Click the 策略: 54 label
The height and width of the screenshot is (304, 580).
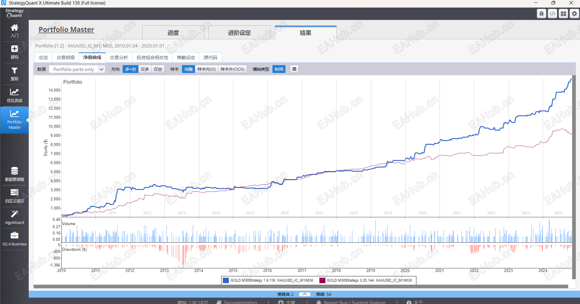click(324, 294)
